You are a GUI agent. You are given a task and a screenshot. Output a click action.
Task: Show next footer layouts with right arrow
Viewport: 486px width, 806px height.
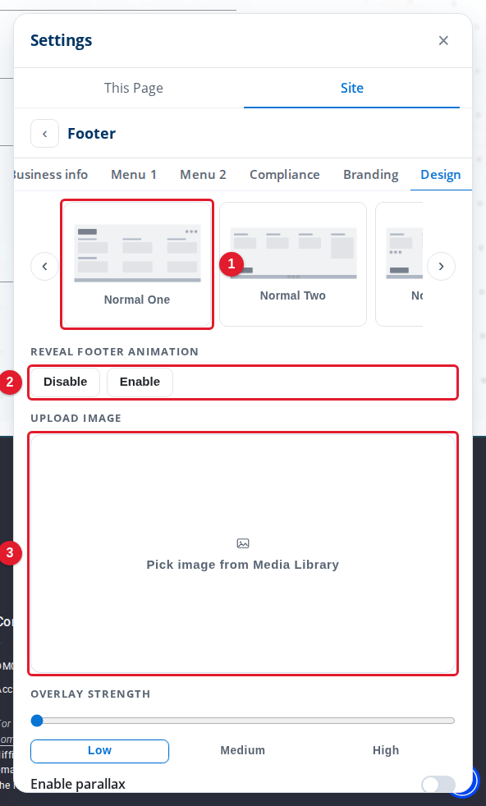click(x=441, y=266)
